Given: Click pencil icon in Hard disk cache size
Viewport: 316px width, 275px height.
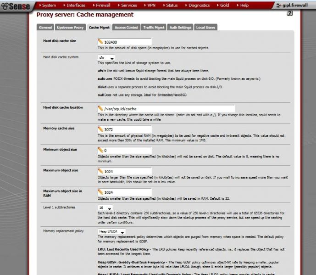Looking at the screenshot, I should (x=100, y=42).
